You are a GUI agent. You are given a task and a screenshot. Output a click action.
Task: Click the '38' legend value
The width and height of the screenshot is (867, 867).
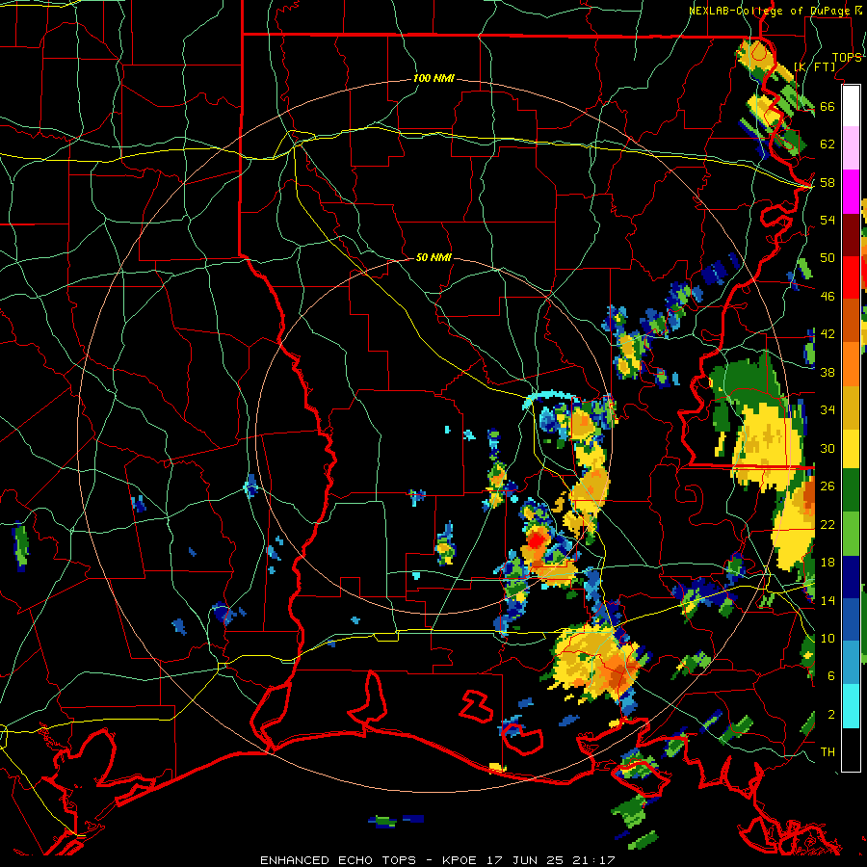click(828, 372)
